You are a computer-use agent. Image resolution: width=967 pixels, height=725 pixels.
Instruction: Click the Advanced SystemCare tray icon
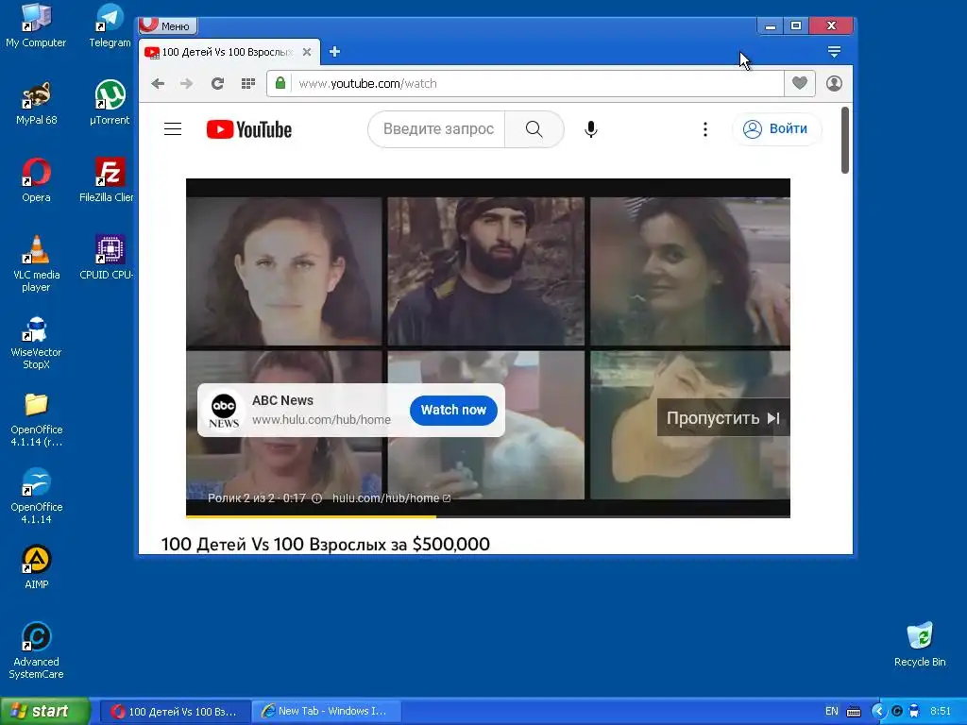(897, 712)
